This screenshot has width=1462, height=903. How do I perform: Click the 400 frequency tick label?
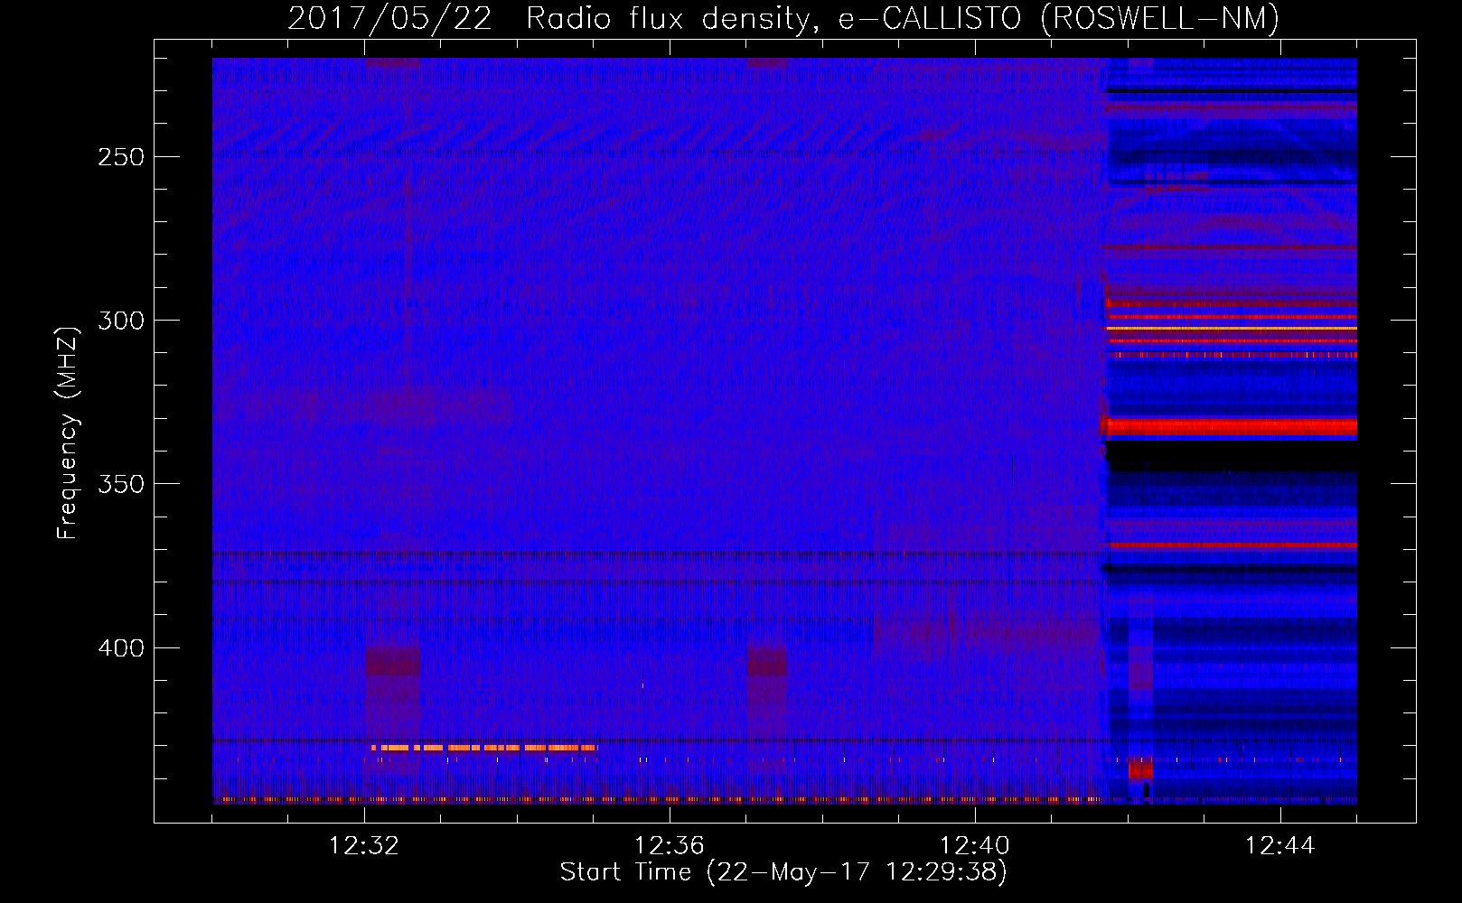point(121,648)
